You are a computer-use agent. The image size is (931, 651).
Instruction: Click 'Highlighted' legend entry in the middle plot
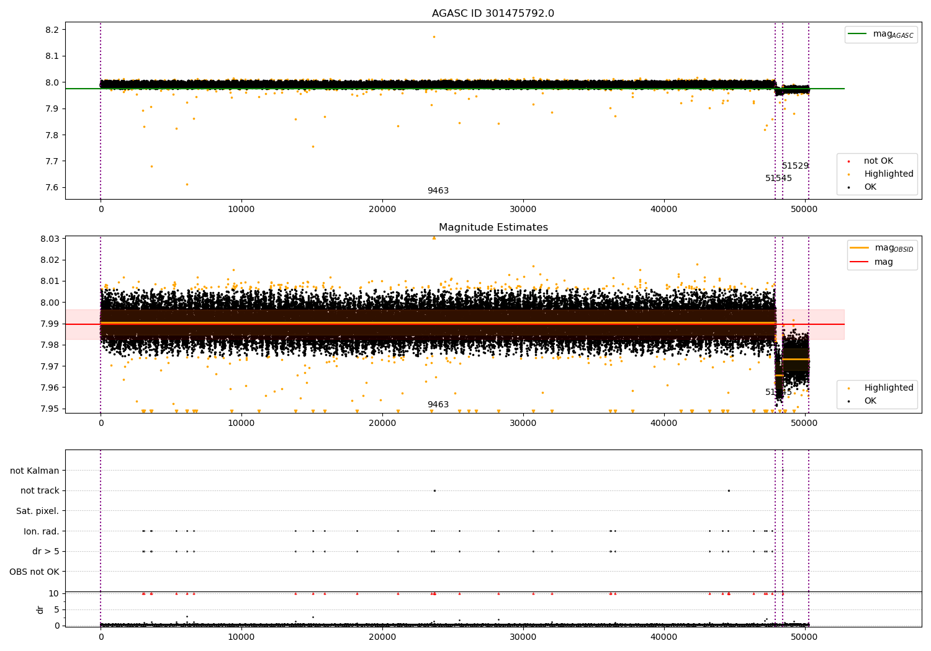[x=889, y=388]
